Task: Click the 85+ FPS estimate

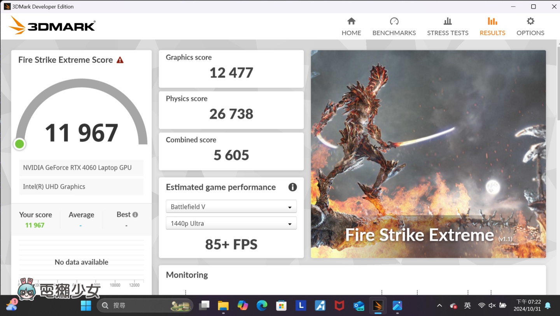Action: (231, 244)
